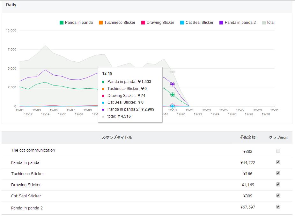Click the gray total legend swatch
Image resolution: width=295 pixels, height=218 pixels.
263,23
